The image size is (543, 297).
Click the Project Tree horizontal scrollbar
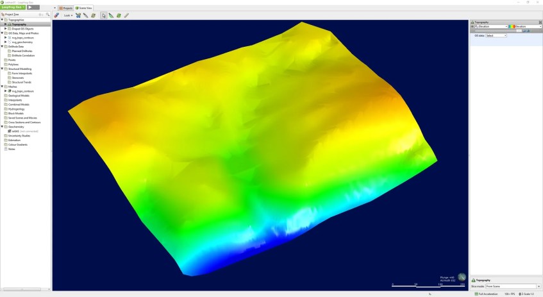click(x=22, y=289)
